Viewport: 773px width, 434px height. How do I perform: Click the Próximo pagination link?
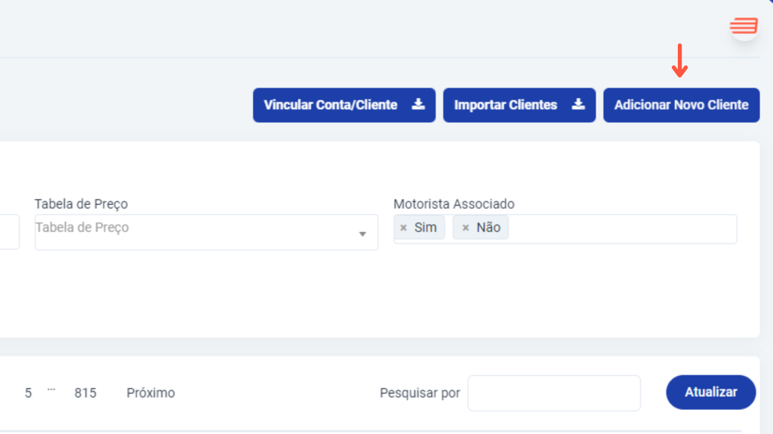tap(151, 393)
